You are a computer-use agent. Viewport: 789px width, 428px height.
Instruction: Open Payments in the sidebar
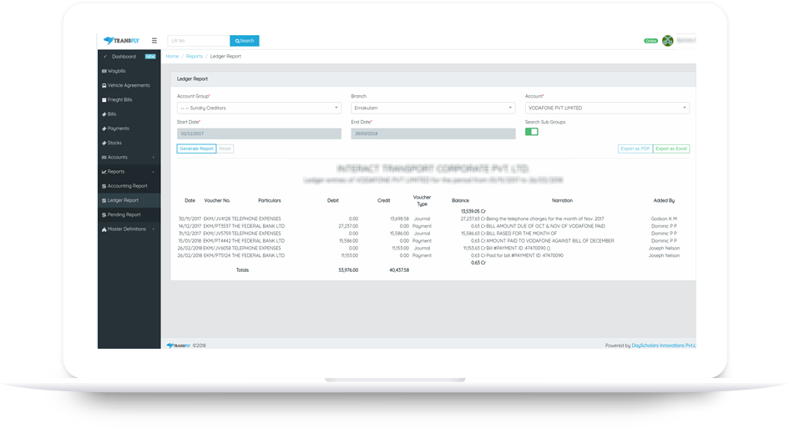tap(118, 128)
